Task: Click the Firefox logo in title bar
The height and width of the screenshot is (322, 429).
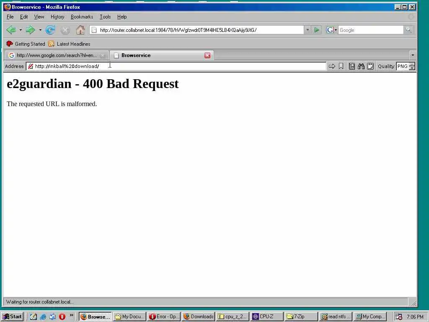Action: (x=8, y=7)
